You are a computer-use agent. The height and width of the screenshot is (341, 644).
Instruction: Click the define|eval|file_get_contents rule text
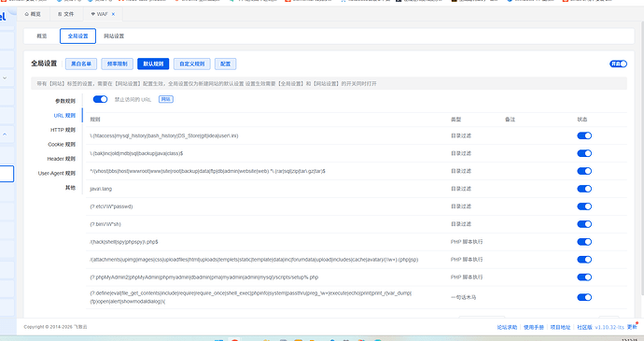click(250, 297)
